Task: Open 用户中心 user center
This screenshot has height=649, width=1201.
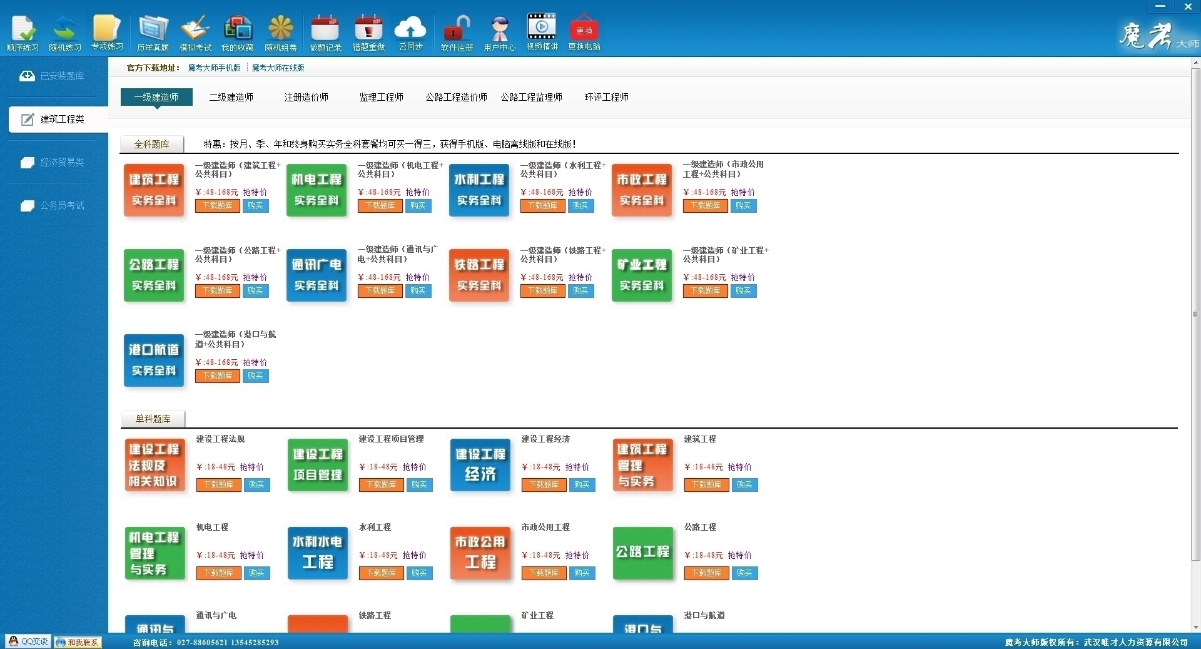Action: coord(499,33)
